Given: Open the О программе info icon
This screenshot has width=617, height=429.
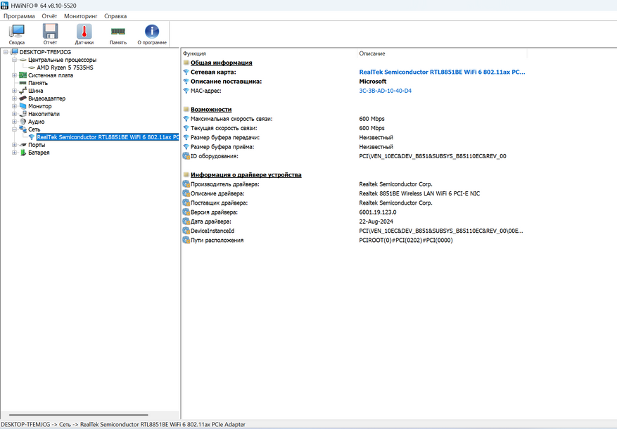Looking at the screenshot, I should tap(152, 31).
